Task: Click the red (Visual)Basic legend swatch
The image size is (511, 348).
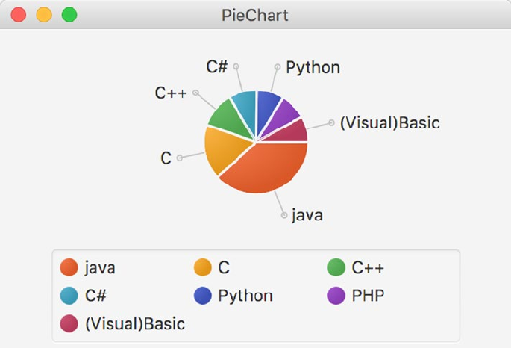Action: [x=69, y=324]
